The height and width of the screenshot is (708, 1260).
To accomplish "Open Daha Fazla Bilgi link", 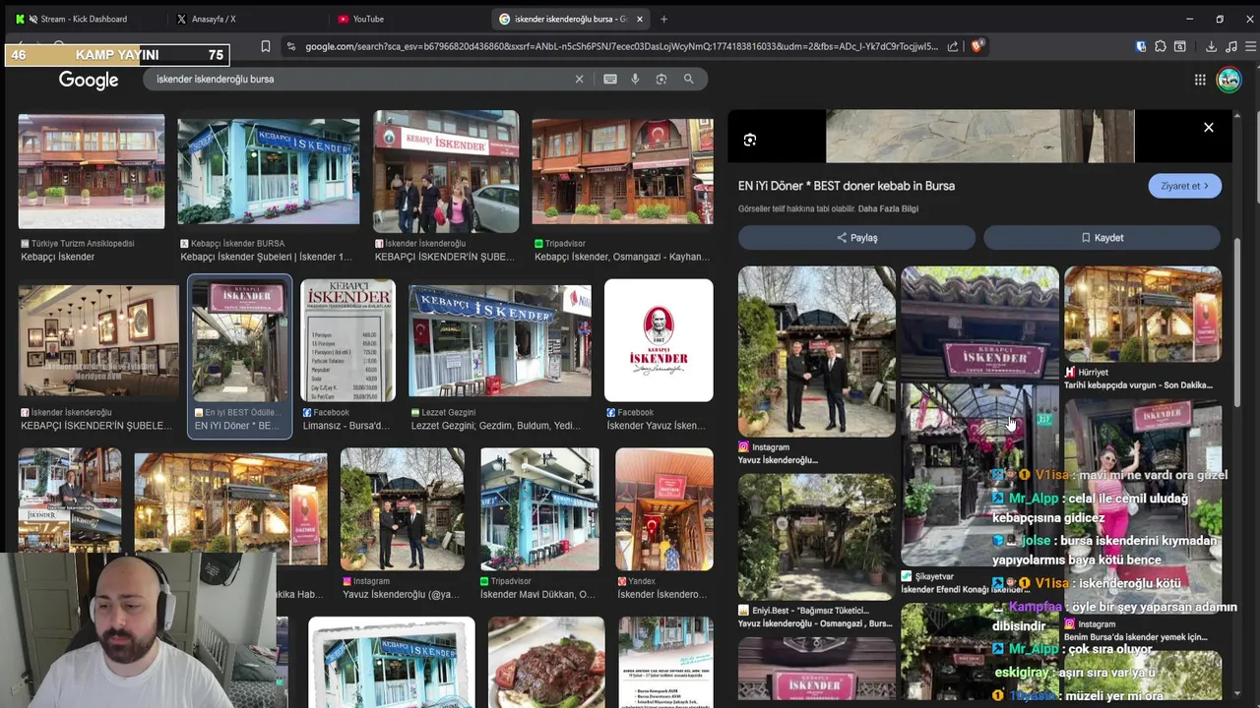I will tap(888, 208).
